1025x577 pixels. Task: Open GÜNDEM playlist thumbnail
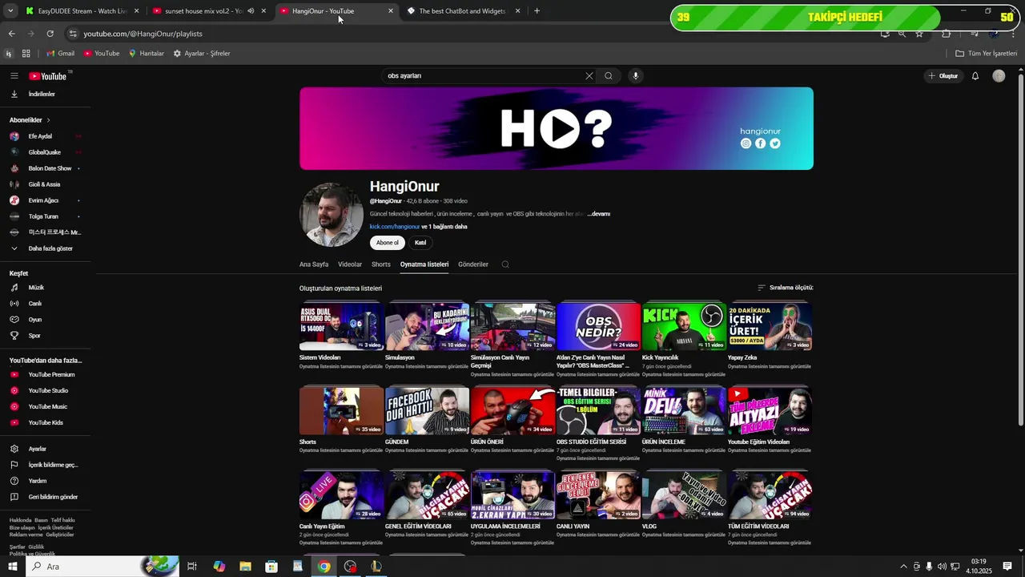427,410
